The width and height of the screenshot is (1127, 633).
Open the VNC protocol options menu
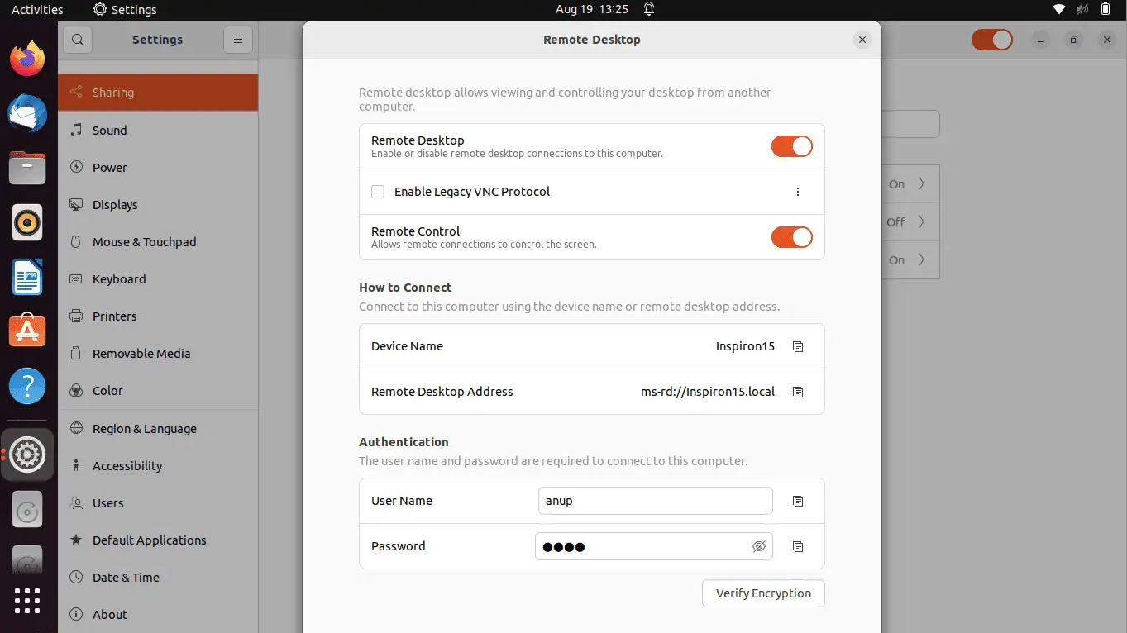[x=798, y=191]
